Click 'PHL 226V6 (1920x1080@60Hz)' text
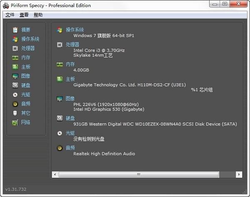Screen dimensions: 250x197 click(106, 105)
